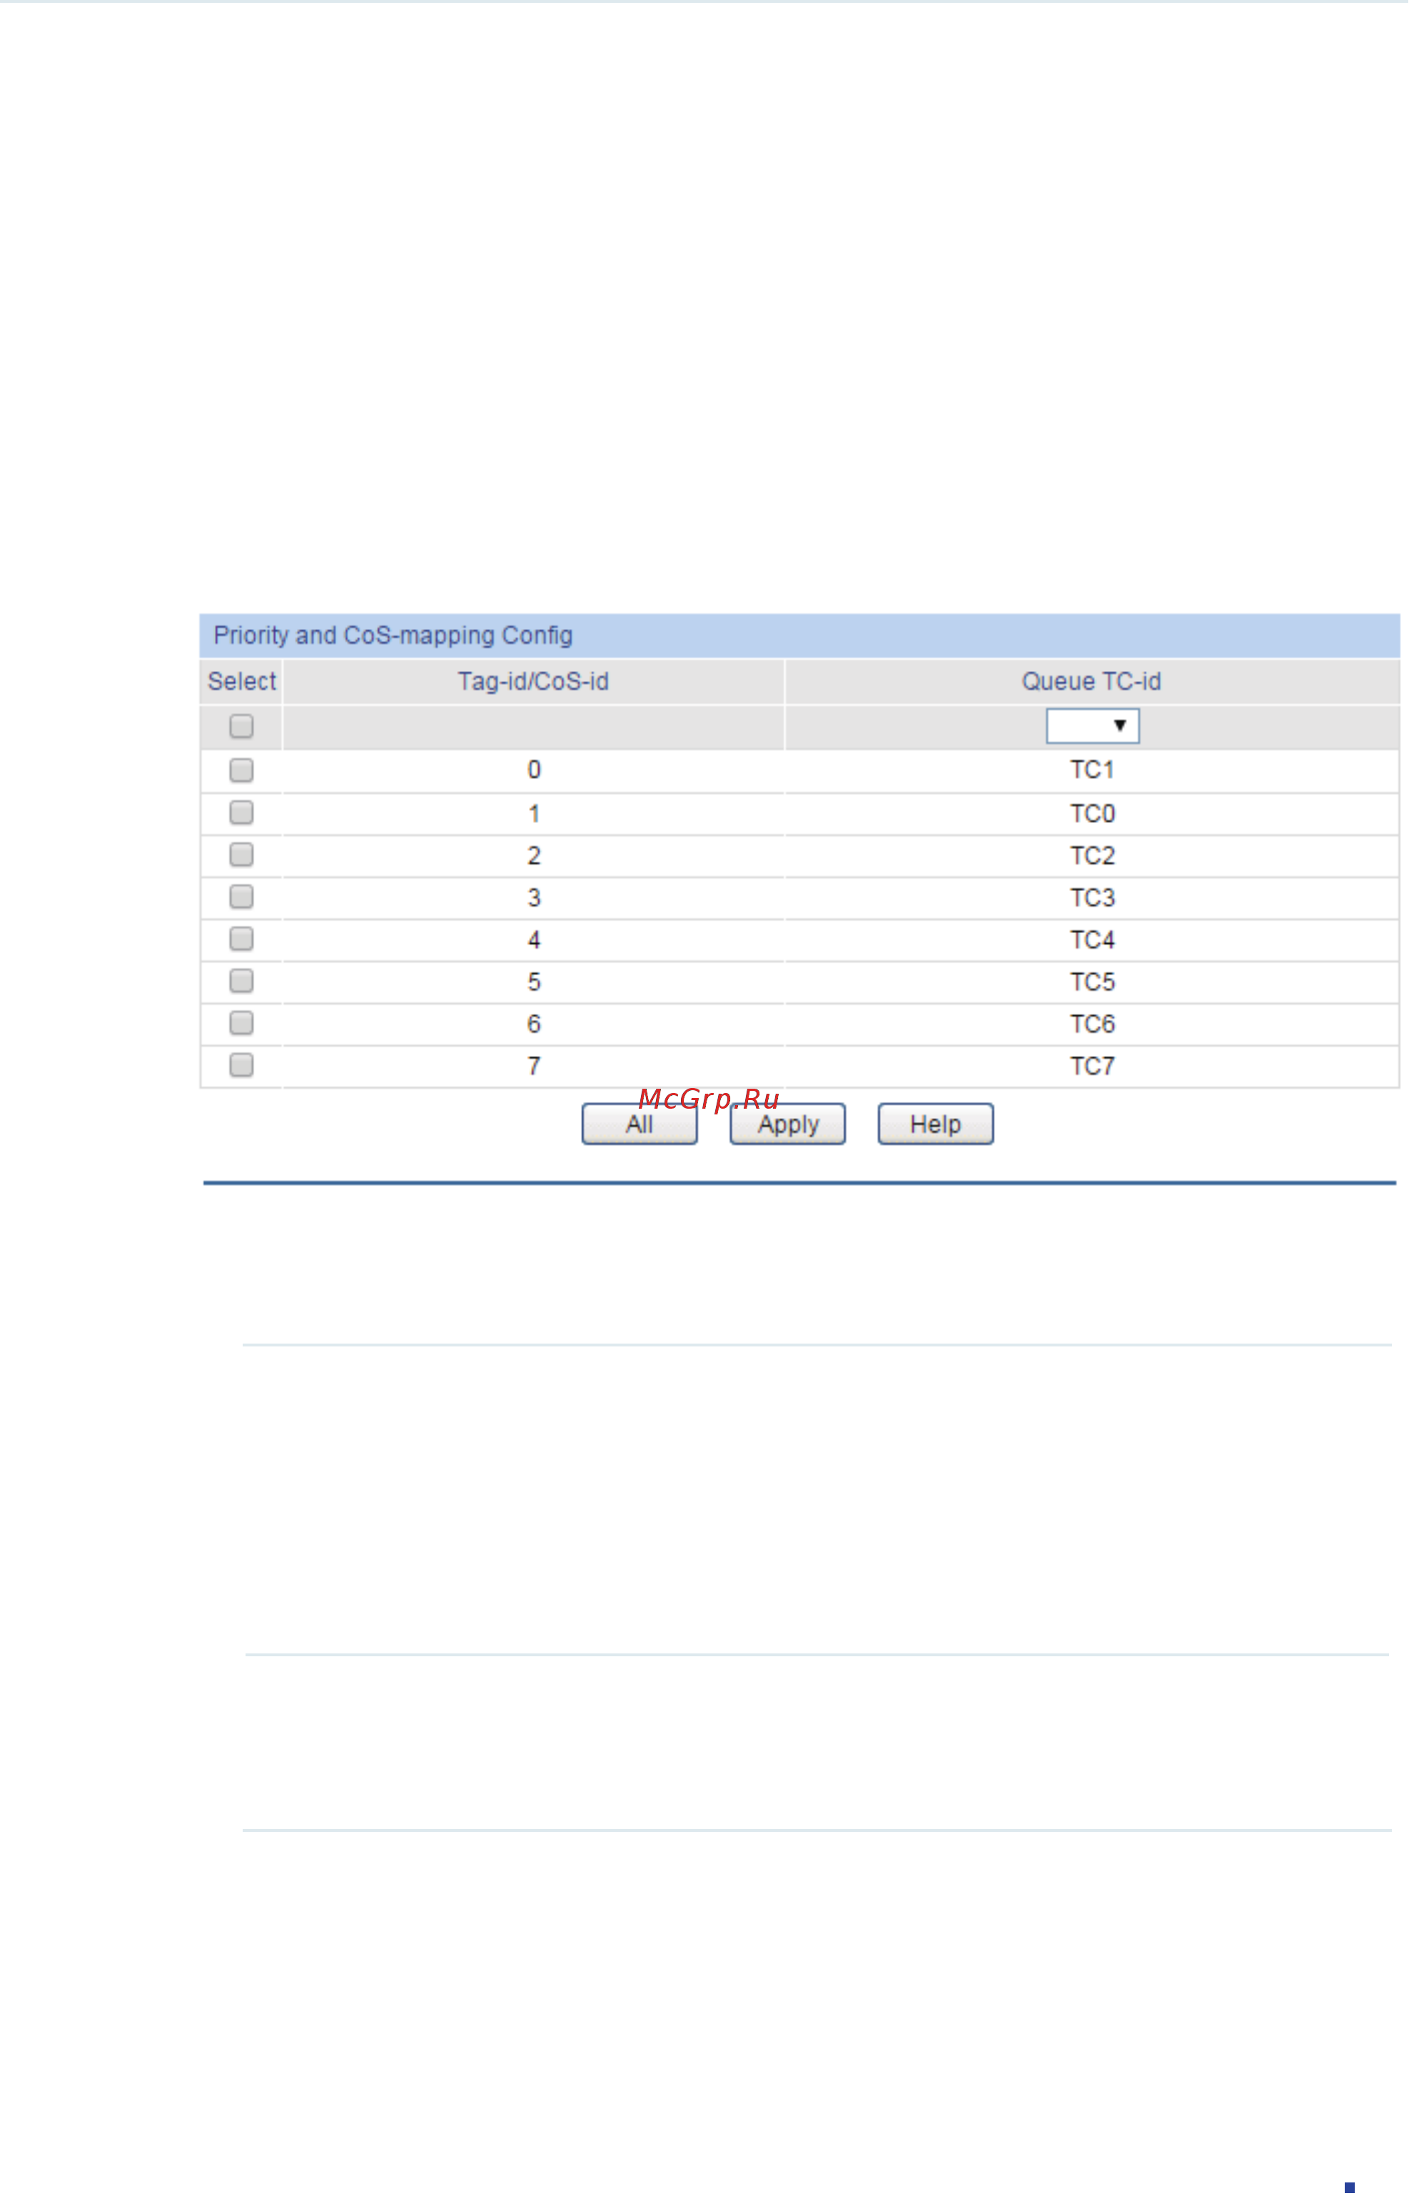Click Tag-id value 3 cell
Image resolution: width=1409 pixels, height=2196 pixels.
535,897
